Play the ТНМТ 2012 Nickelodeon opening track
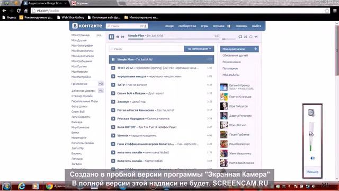 coord(113,68)
